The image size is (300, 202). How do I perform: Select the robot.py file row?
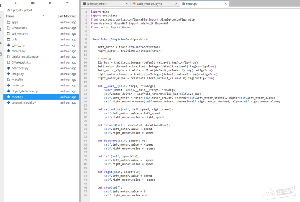[41, 97]
